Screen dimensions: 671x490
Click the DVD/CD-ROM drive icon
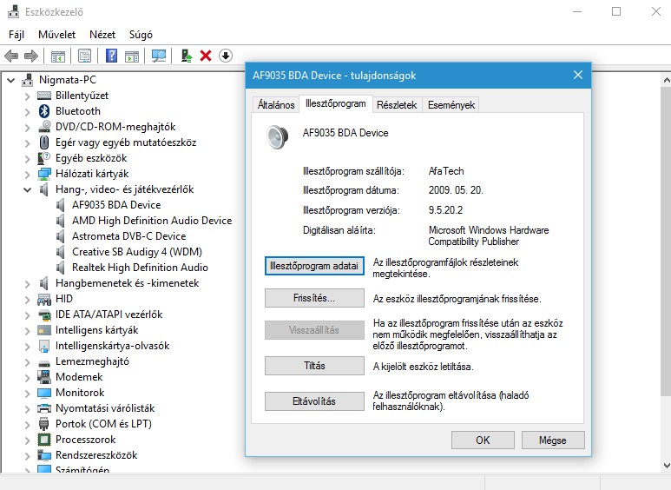[x=44, y=127]
